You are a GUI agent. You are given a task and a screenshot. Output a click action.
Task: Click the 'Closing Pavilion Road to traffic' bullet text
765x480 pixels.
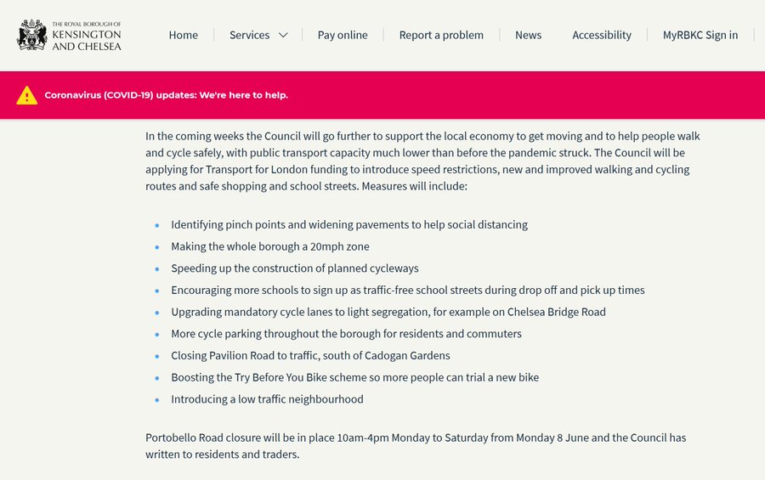pos(310,355)
